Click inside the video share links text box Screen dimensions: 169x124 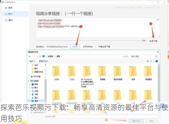pyautogui.click(x=98, y=28)
